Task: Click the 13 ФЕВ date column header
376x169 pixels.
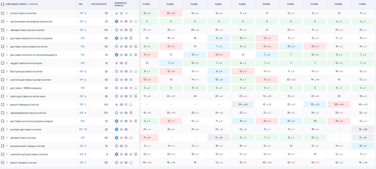Action: pyautogui.click(x=363, y=4)
